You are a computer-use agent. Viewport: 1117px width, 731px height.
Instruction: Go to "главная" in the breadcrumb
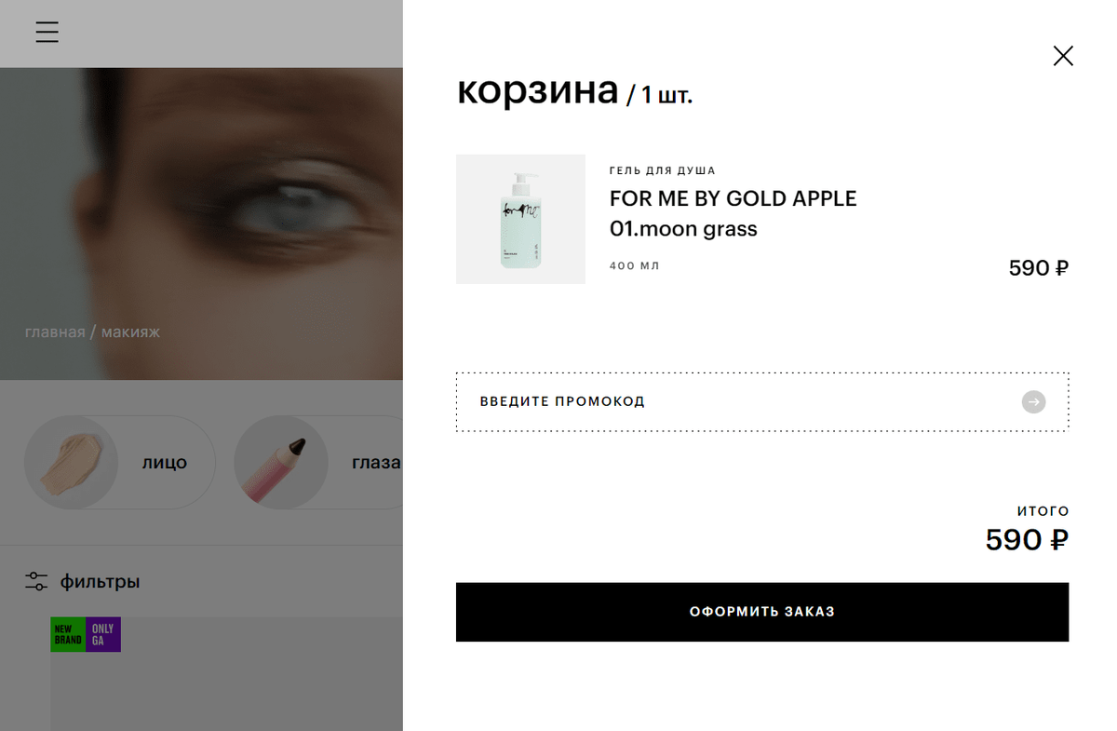(x=53, y=332)
